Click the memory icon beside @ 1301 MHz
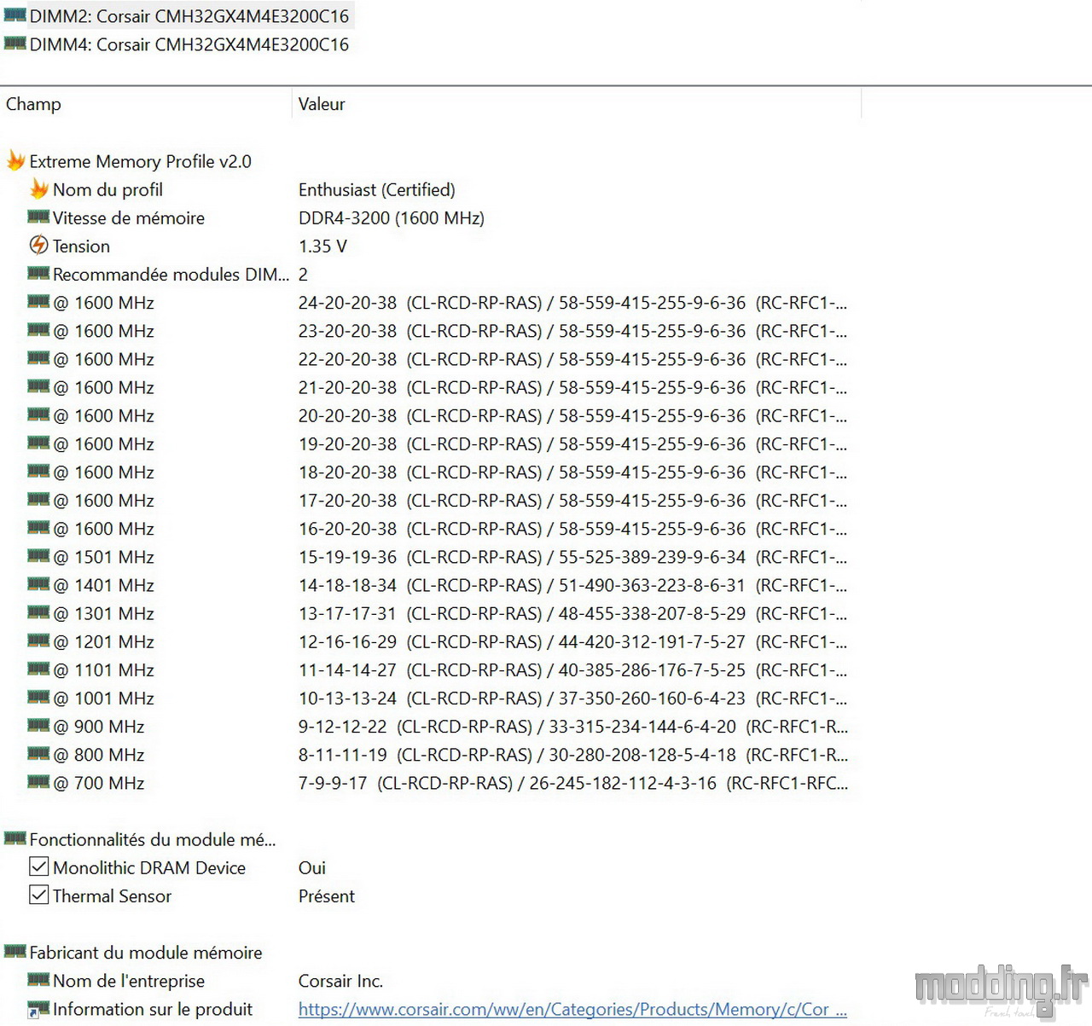 point(38,612)
